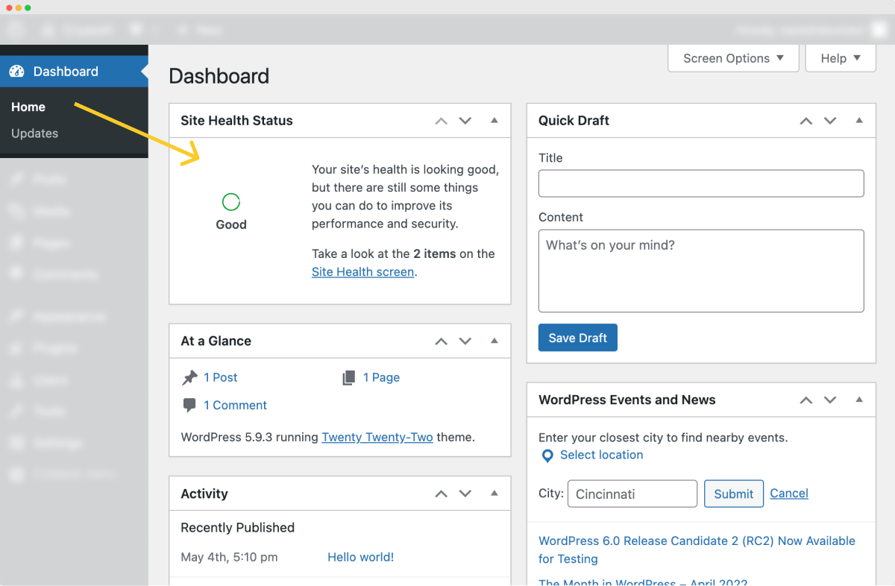Viewport: 895px width, 586px height.
Task: Click the Save Draft button
Action: [578, 338]
